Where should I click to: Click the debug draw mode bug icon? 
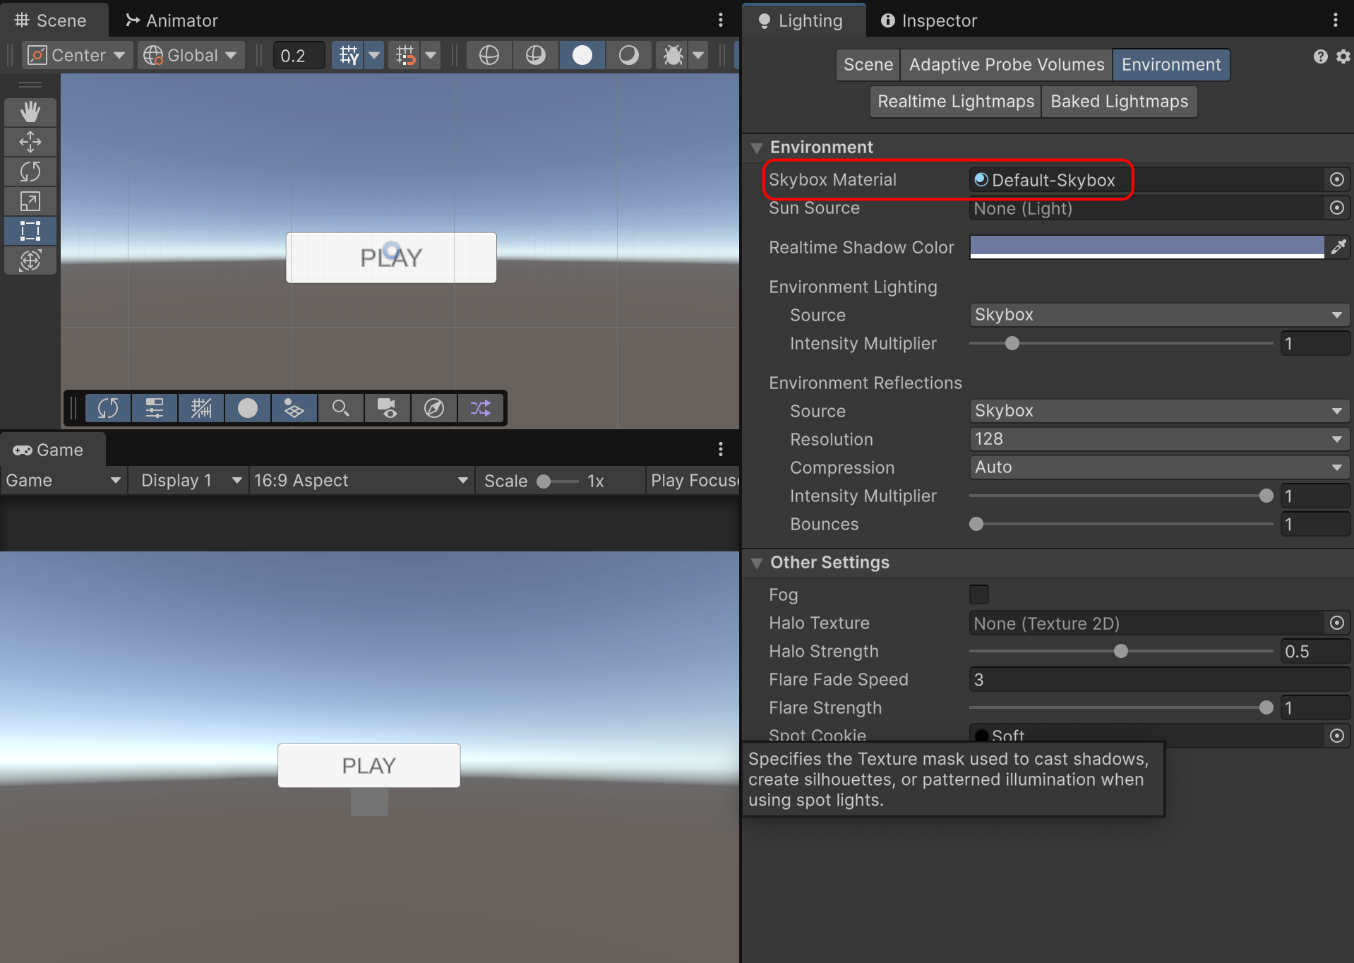(x=673, y=55)
